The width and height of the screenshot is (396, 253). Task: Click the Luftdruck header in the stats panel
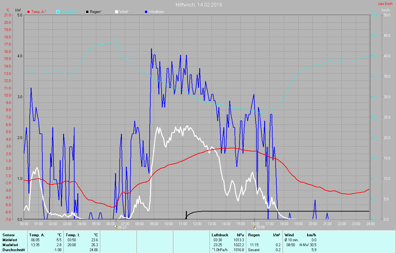click(x=220, y=235)
